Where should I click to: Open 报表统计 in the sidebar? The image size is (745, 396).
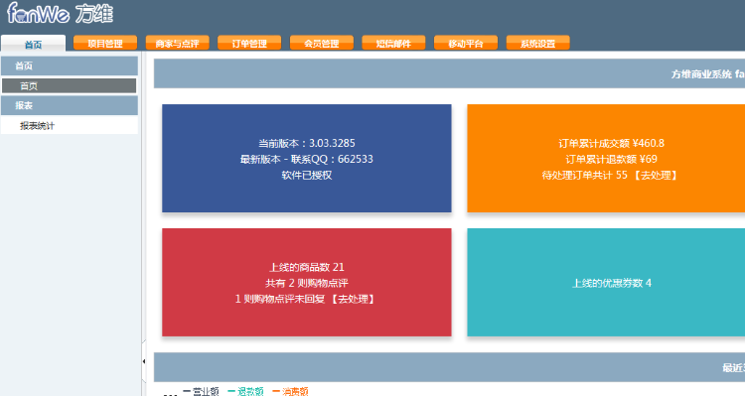coord(70,125)
